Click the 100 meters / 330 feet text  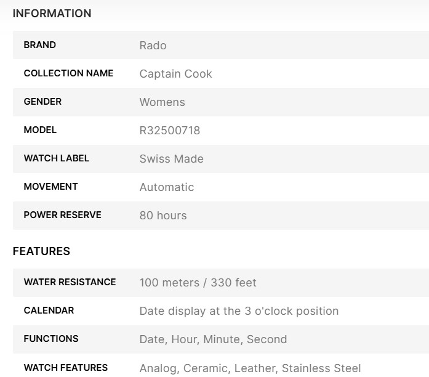198,283
